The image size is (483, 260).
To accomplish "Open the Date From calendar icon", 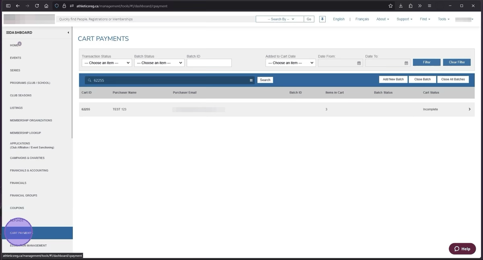I will click(359, 63).
